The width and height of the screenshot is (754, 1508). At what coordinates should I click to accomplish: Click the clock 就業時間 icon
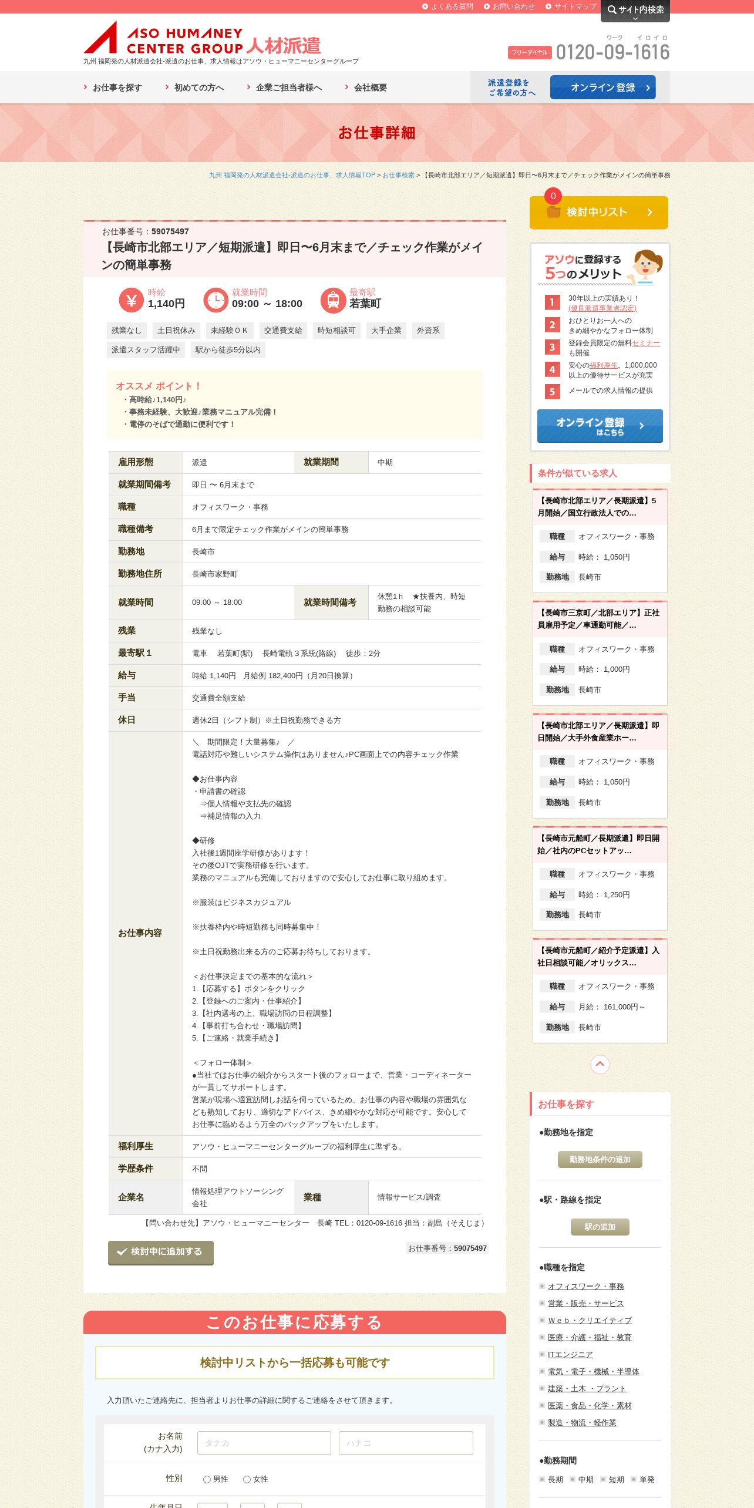click(216, 300)
